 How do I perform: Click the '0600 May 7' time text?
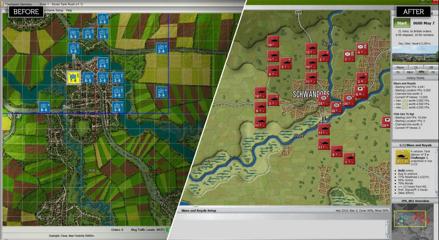coord(424,23)
